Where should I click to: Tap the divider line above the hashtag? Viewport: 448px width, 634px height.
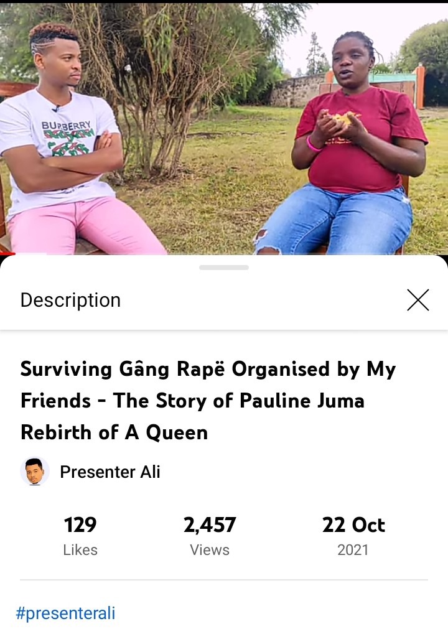[224, 580]
